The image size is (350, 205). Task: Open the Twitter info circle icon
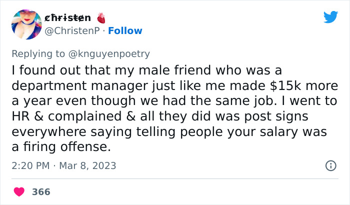(x=330, y=165)
